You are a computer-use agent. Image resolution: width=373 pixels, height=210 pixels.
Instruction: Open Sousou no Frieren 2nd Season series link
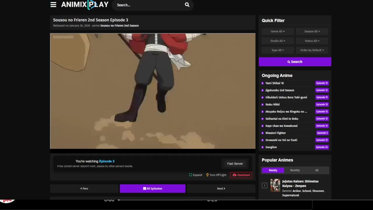coord(119,26)
